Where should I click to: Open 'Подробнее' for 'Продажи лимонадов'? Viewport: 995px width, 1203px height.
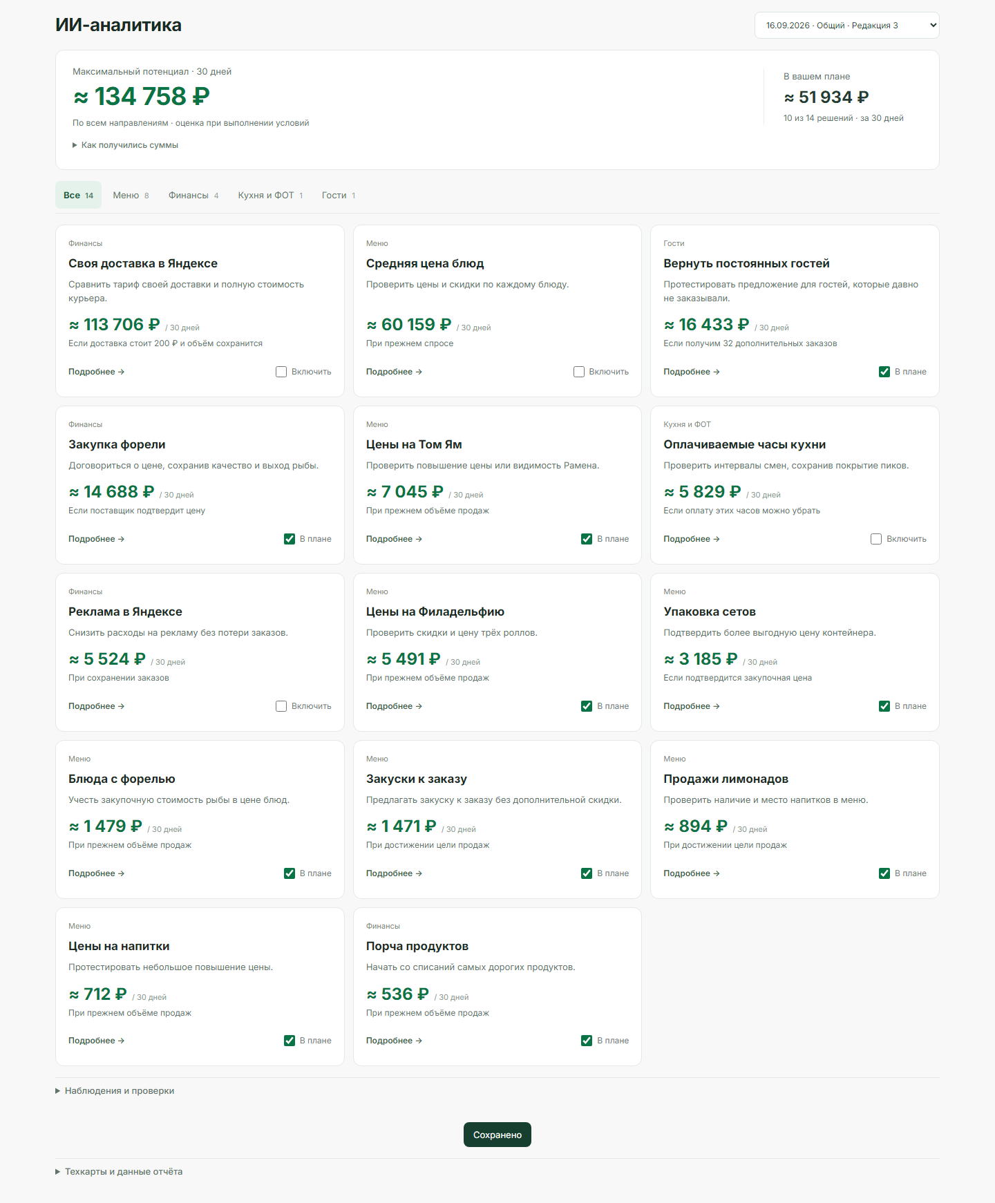tap(692, 873)
